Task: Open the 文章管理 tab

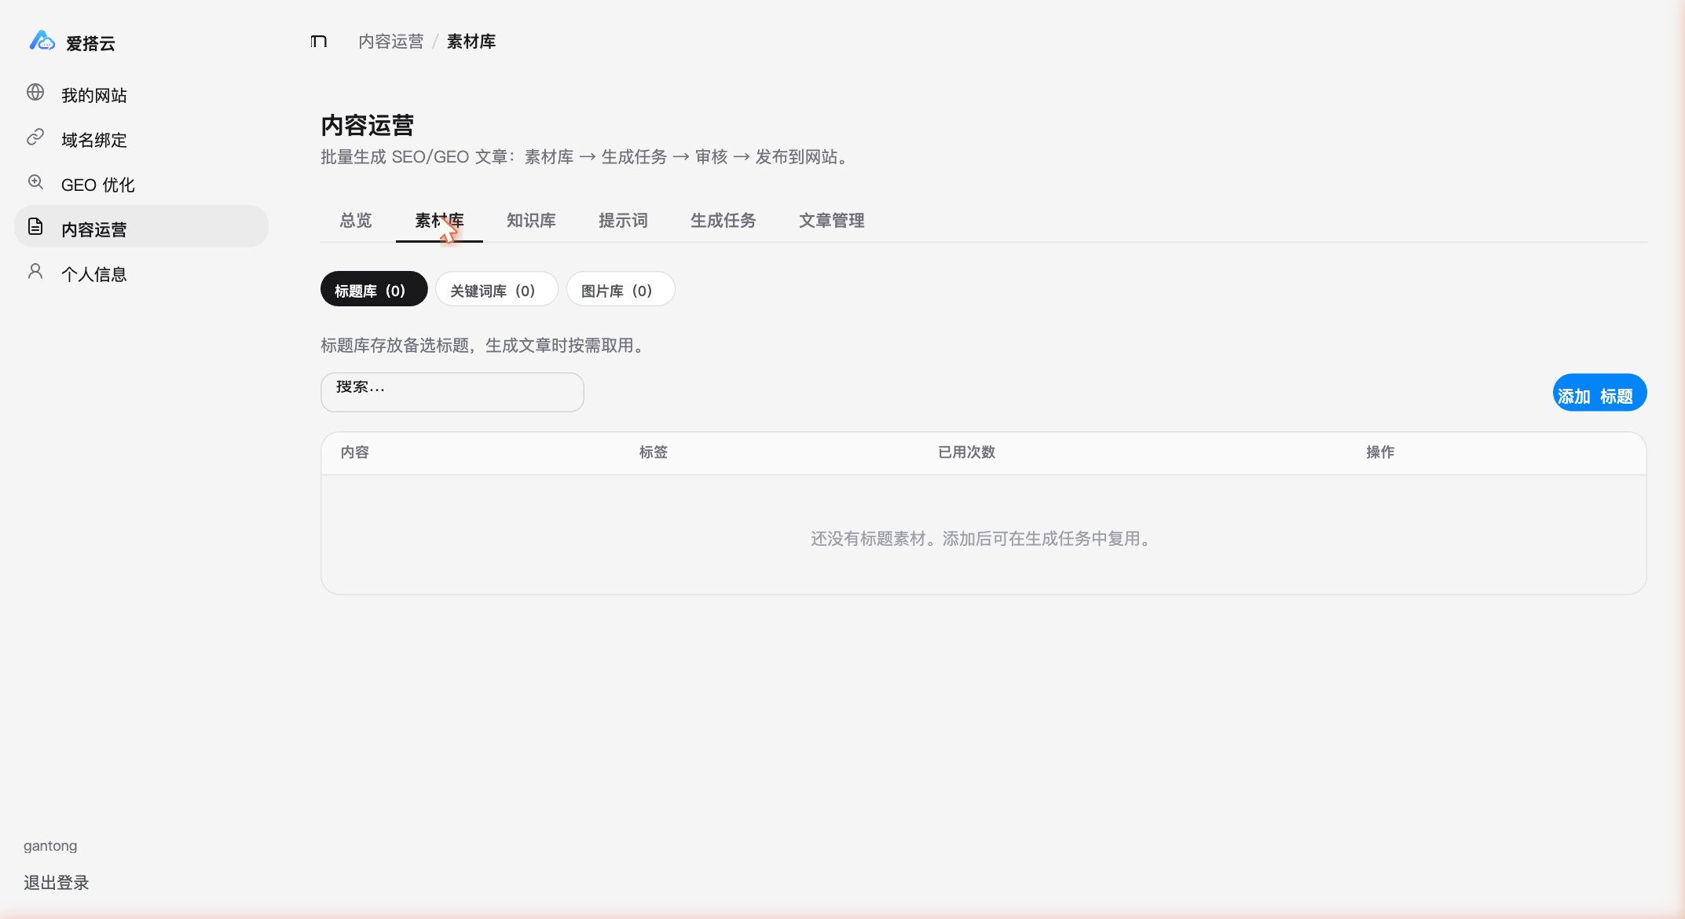Action: [x=832, y=221]
